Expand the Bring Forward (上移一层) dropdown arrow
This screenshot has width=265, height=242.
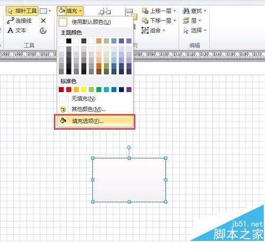click(x=174, y=11)
